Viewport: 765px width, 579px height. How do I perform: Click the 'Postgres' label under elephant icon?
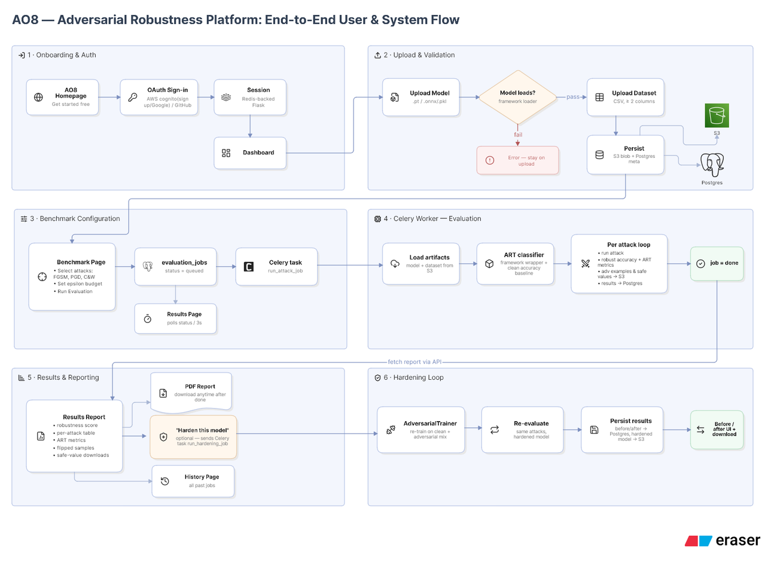[x=712, y=183]
